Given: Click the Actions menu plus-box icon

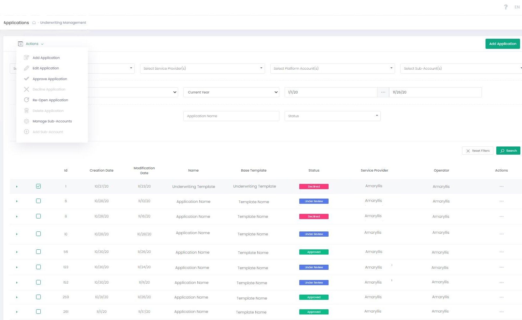Looking at the screenshot, I should click(21, 44).
